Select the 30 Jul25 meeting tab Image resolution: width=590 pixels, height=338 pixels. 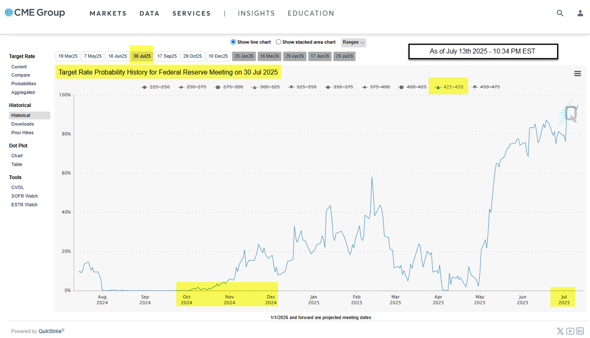(x=142, y=56)
